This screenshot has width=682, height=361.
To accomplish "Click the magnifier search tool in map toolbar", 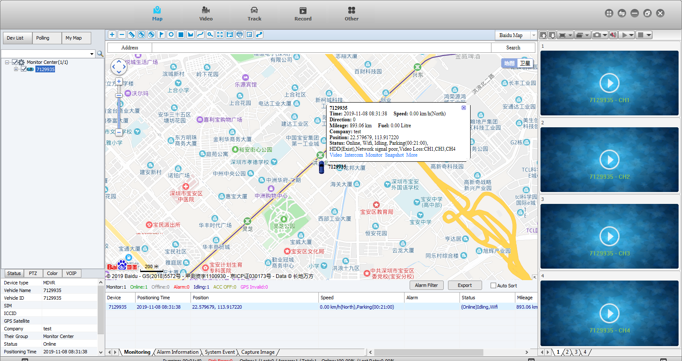I will tap(210, 35).
